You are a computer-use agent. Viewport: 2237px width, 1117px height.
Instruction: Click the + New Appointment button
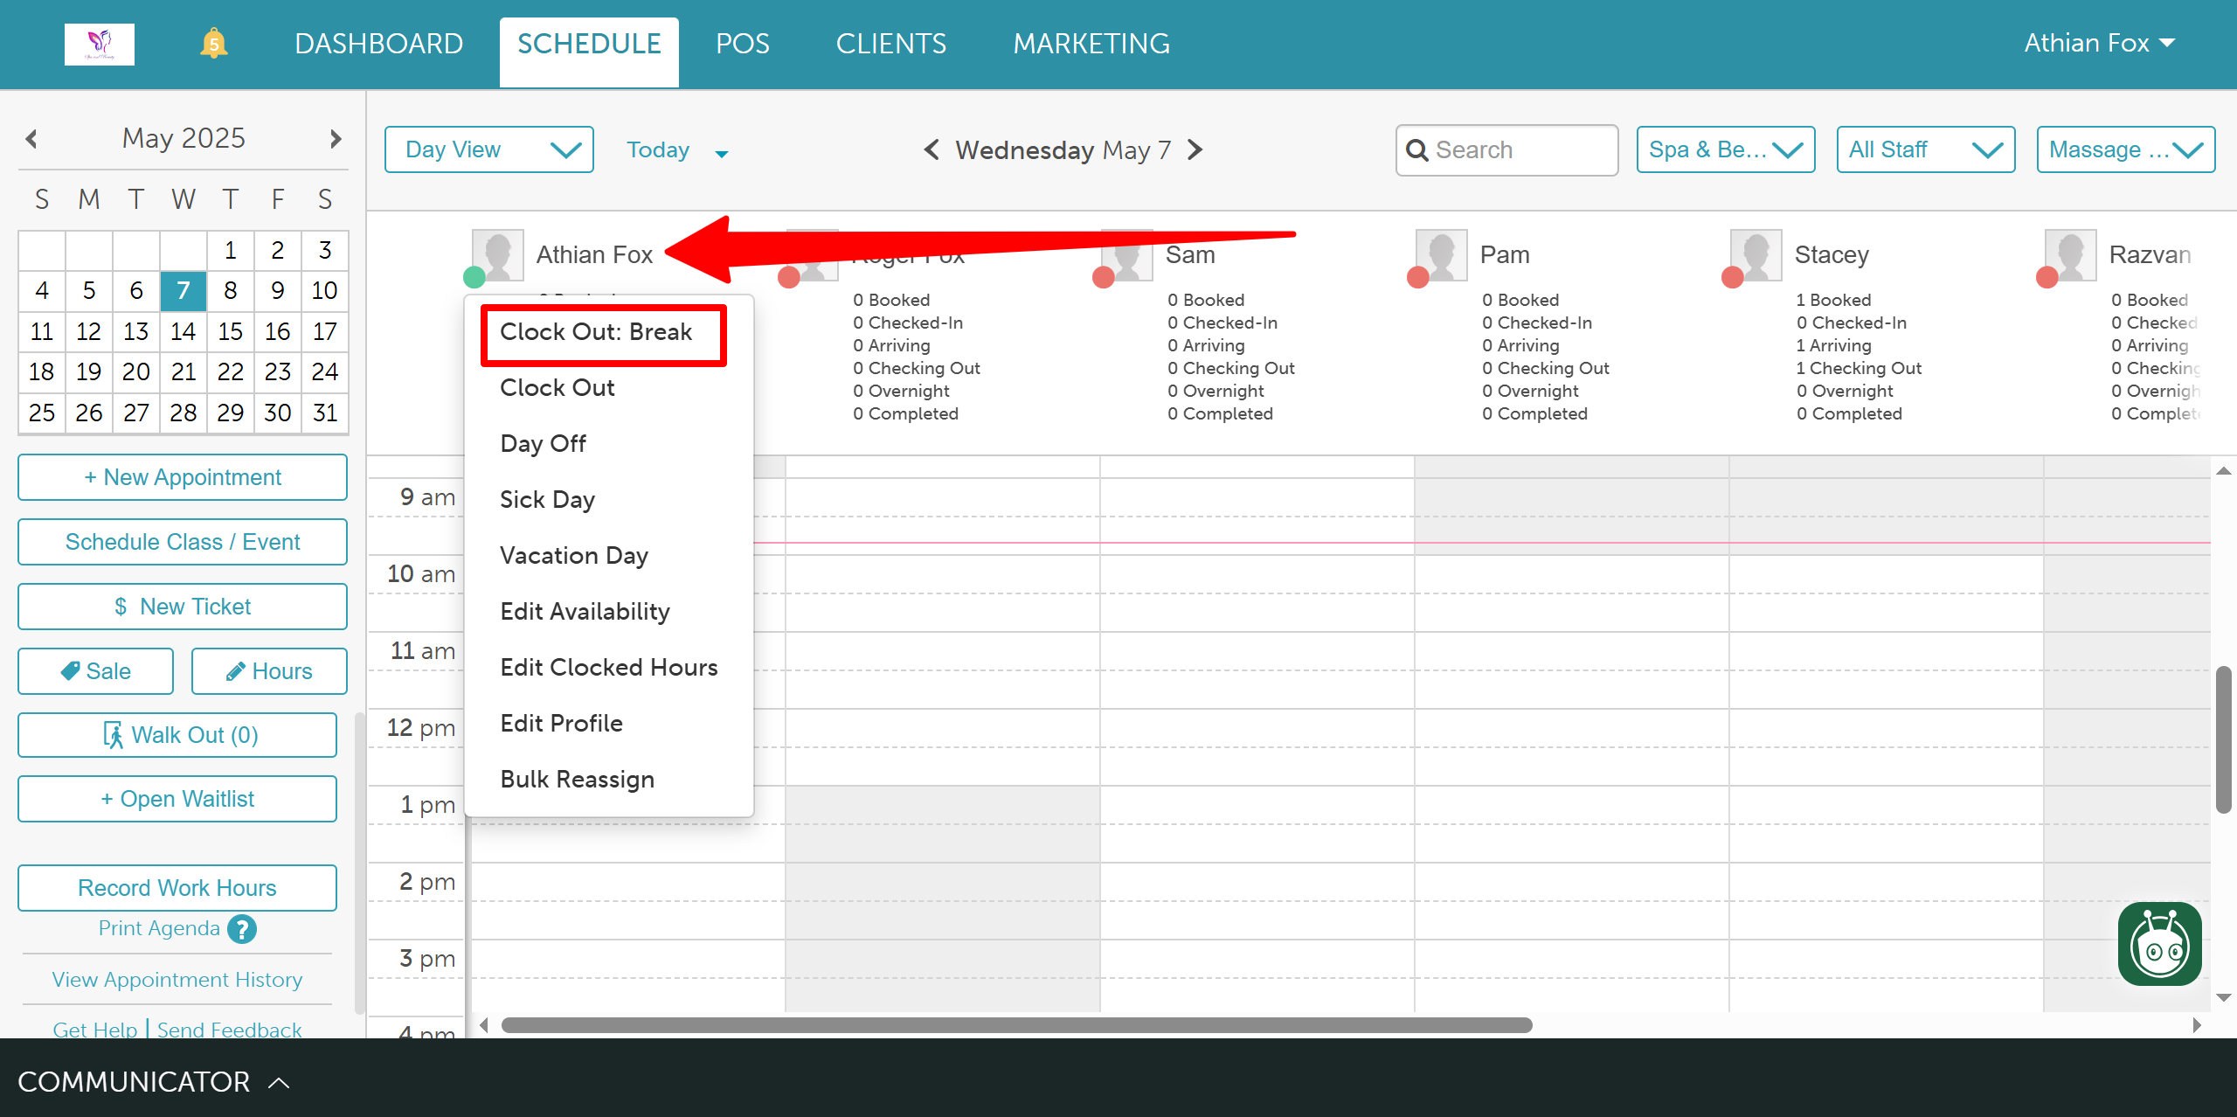pos(183,477)
